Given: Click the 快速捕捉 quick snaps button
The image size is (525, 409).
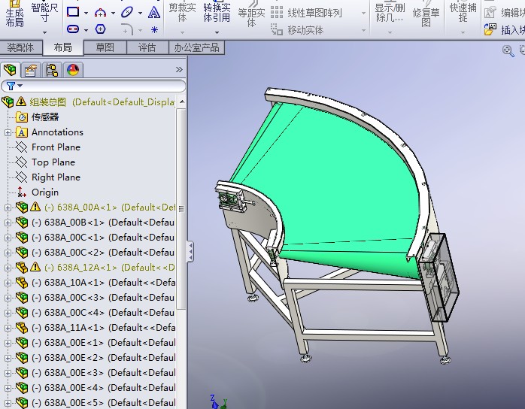Looking at the screenshot, I should pos(463,13).
